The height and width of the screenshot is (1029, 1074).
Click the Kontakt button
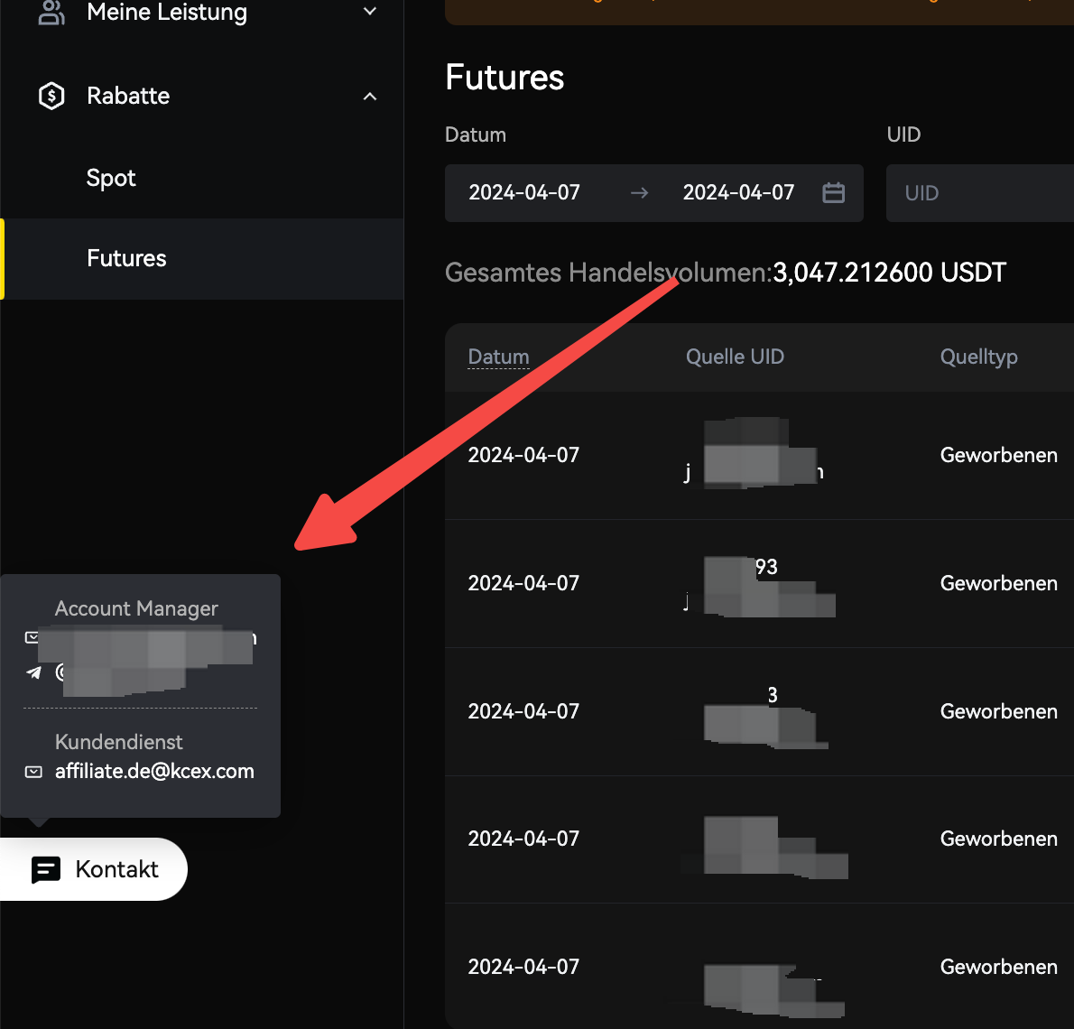(x=95, y=869)
